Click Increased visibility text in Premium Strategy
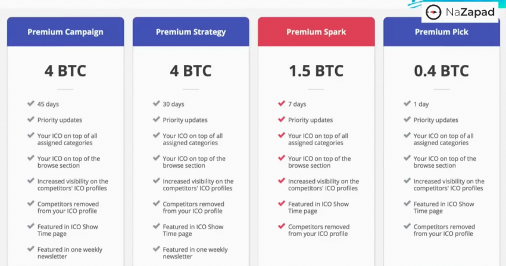 pyautogui.click(x=198, y=184)
